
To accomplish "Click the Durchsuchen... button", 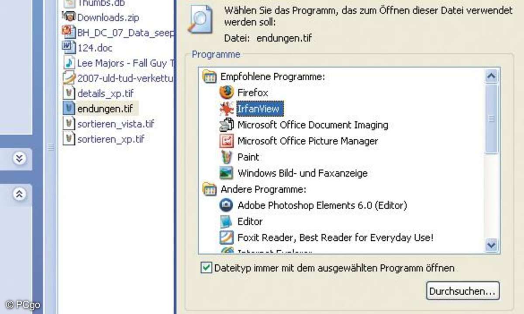I will tap(463, 291).
